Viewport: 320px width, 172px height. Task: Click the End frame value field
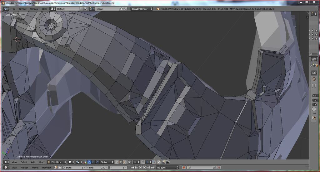click(x=97, y=168)
